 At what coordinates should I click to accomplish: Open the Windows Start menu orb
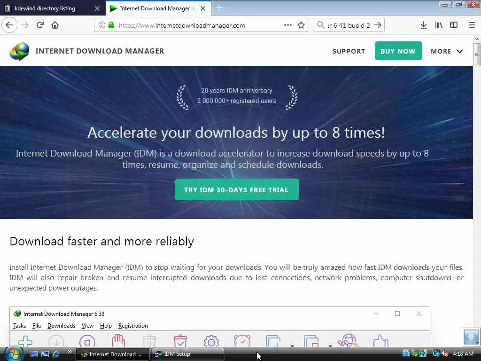(x=13, y=353)
